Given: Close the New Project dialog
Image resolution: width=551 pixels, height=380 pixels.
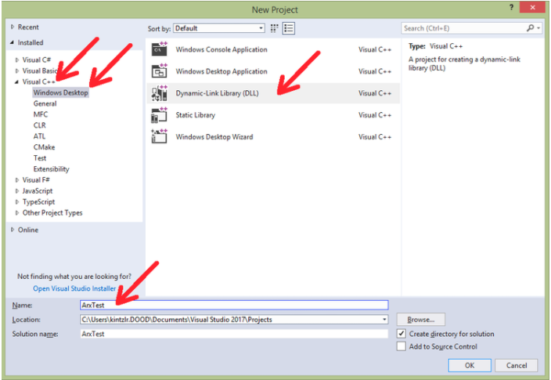Looking at the screenshot, I should click(532, 7).
